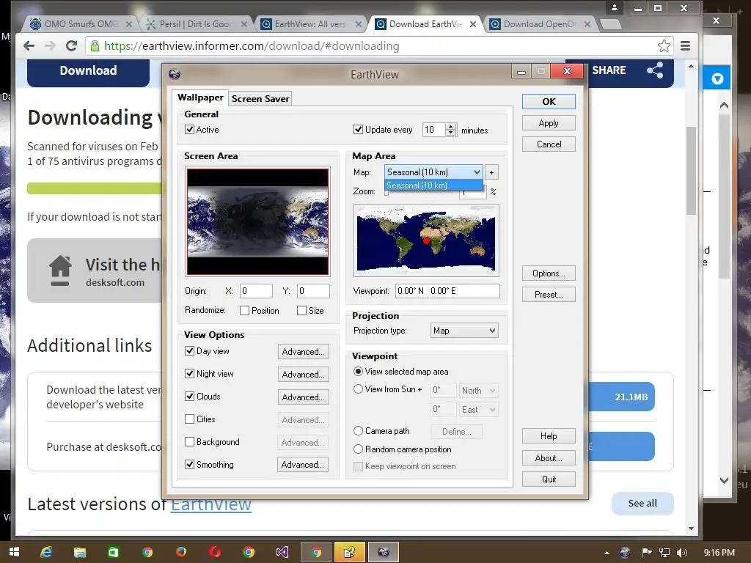Adjust the update minutes spinner arrows

tap(451, 130)
